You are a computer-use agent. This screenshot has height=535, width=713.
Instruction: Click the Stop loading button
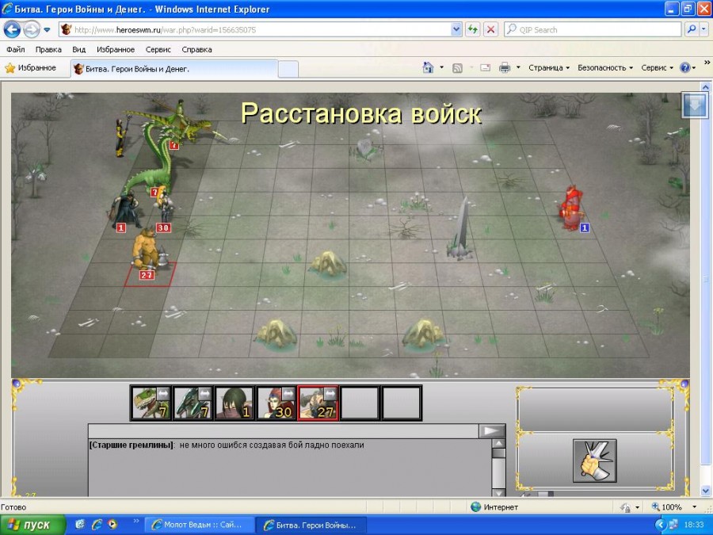coord(490,30)
